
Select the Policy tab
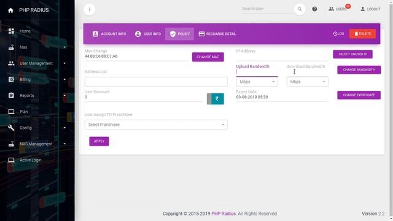(x=179, y=34)
